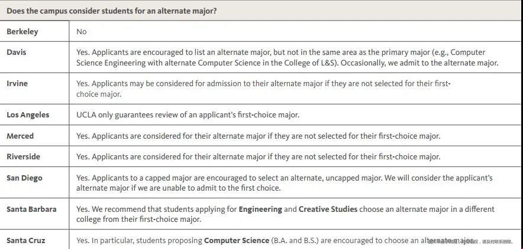Screen dimensions: 523x249
Task: Click the Irvine campus name
Action: pyautogui.click(x=17, y=83)
